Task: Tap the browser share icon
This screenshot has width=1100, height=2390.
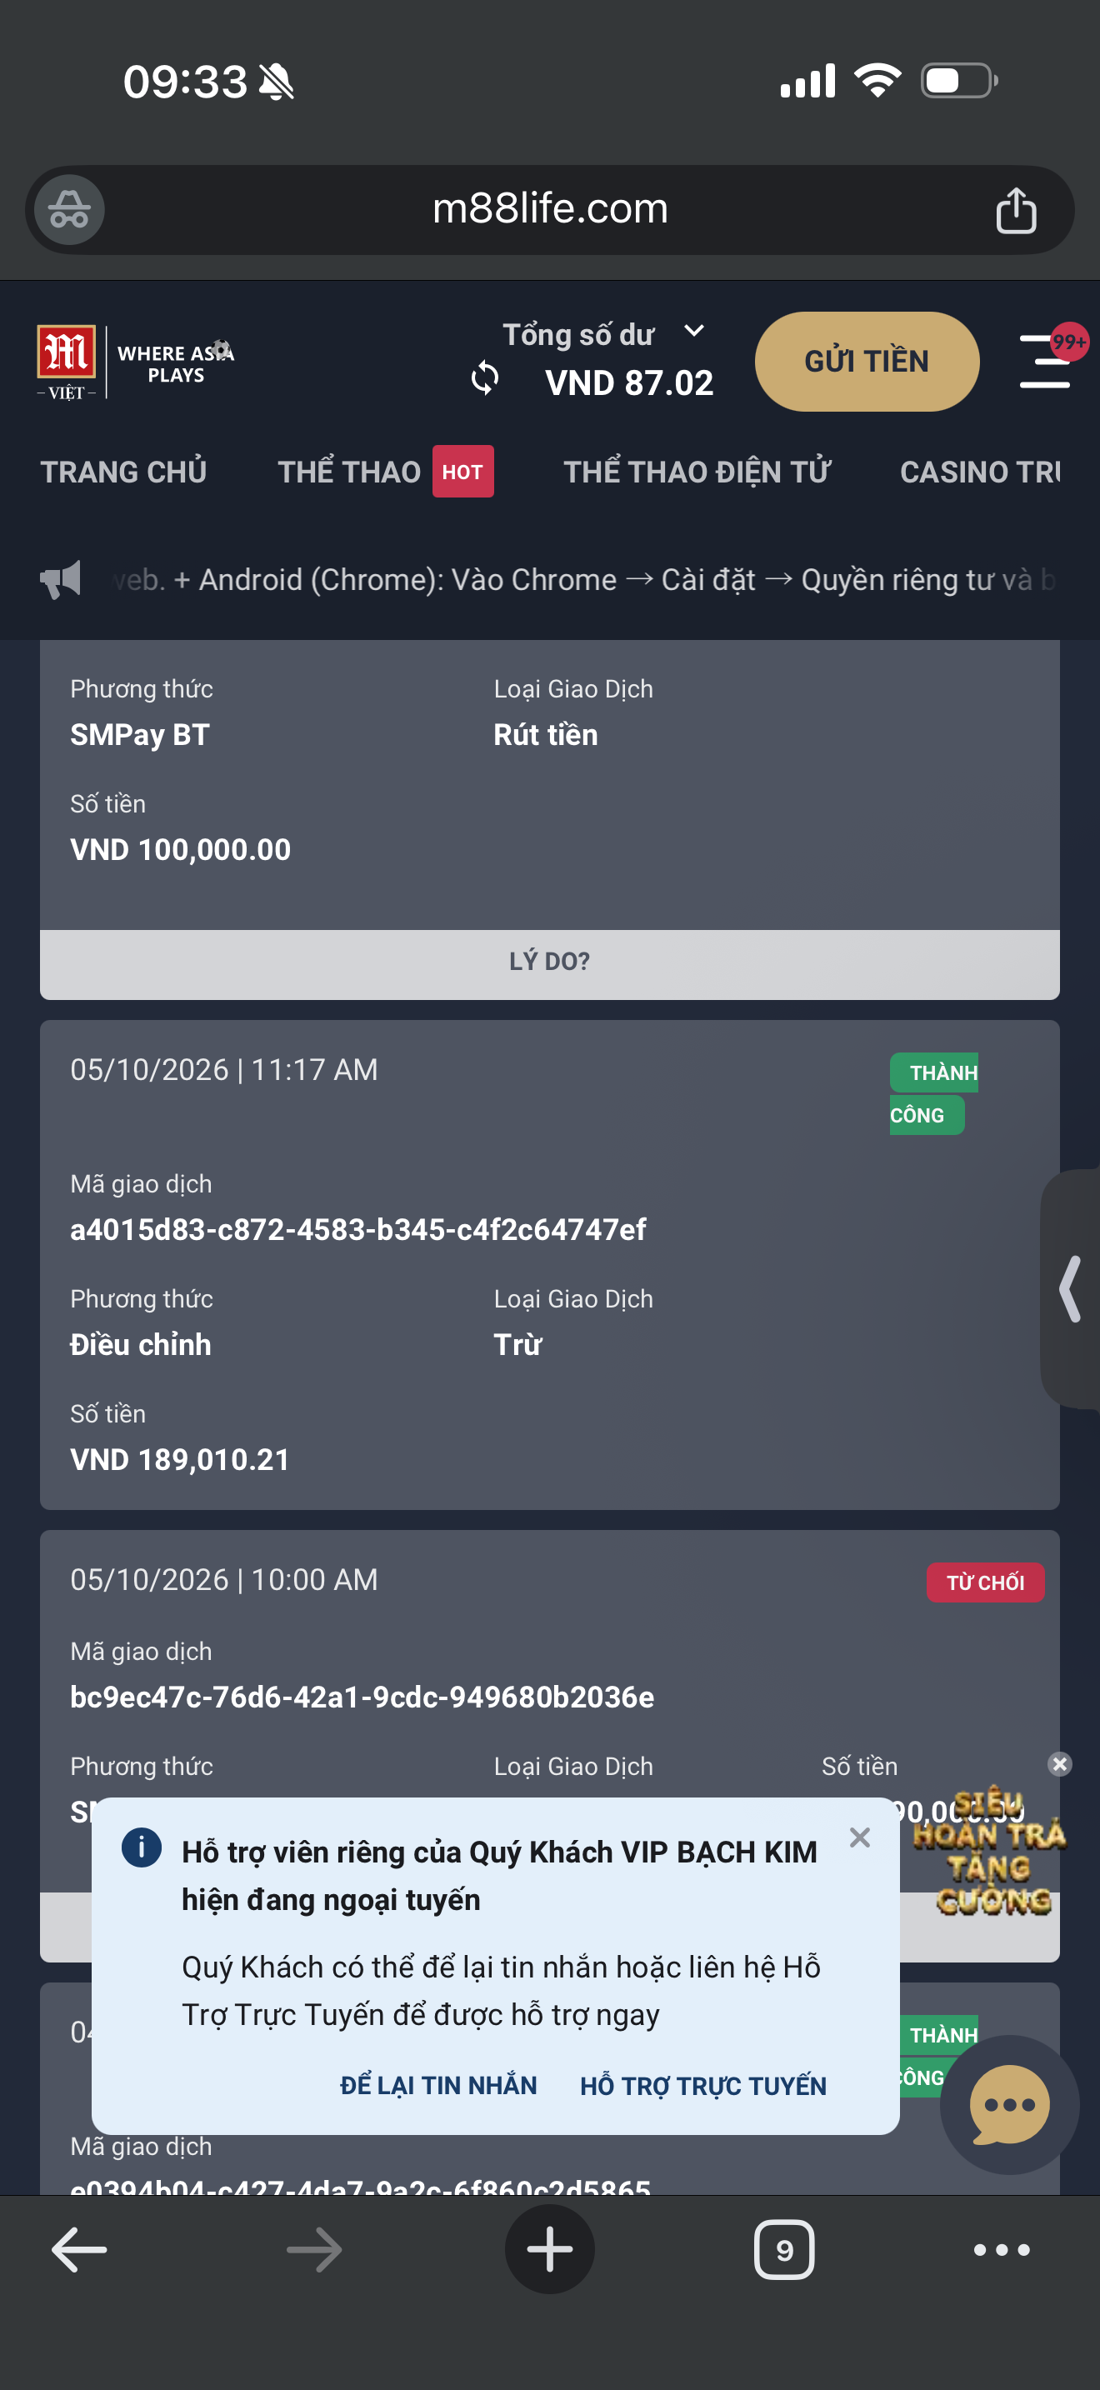Action: pos(1016,210)
